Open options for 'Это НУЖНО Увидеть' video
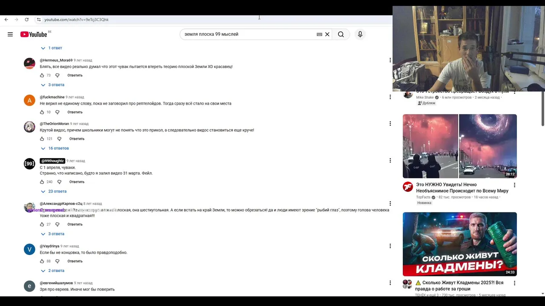The width and height of the screenshot is (545, 306). (x=514, y=185)
